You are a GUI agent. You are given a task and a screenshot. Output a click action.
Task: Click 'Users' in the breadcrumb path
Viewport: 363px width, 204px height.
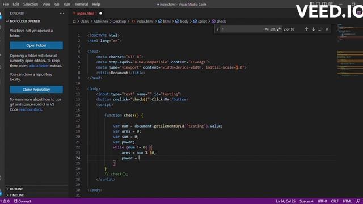(x=85, y=22)
